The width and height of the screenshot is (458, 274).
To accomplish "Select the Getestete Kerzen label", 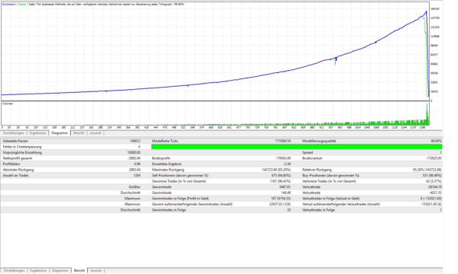I will [15, 141].
